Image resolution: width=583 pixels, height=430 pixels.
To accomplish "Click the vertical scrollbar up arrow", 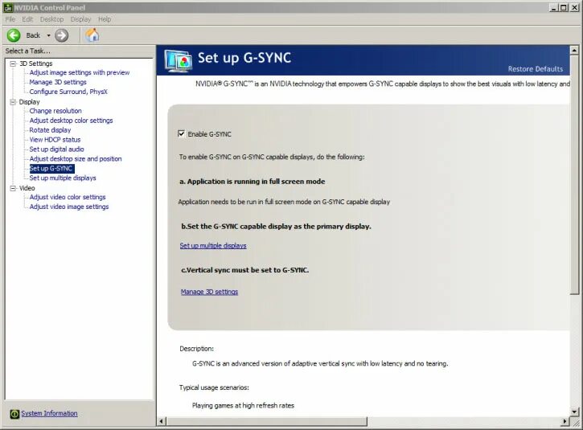I will click(x=574, y=50).
